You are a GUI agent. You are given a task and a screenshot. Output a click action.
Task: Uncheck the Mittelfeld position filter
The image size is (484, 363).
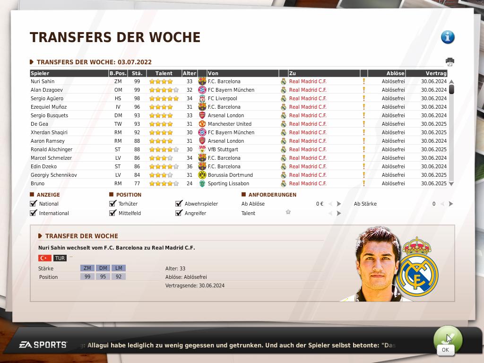coord(112,213)
